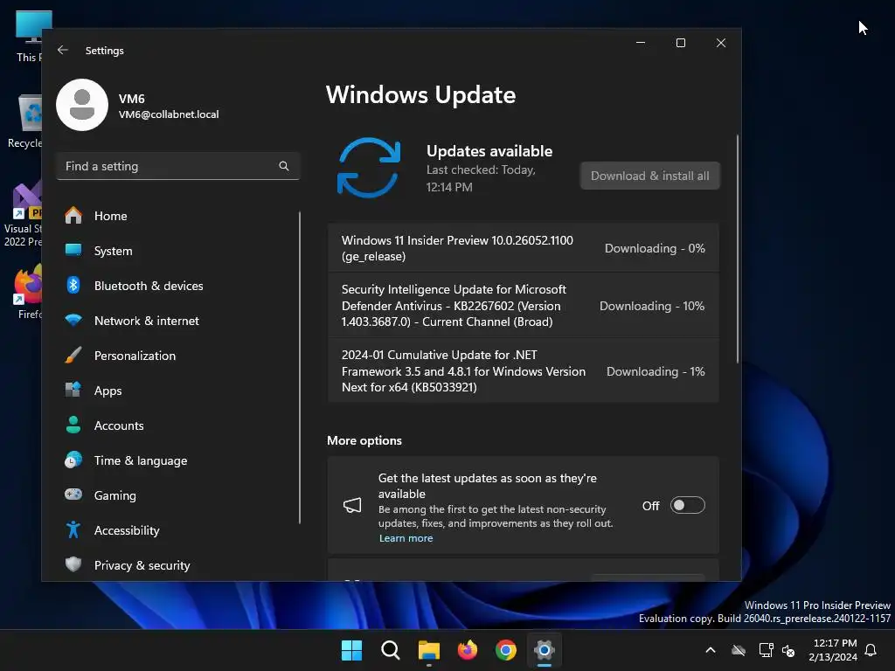Click the sidebar navigation scrollbar
The image size is (895, 671).
[x=300, y=368]
